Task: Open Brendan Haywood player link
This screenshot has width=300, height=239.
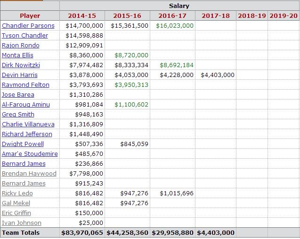Action: [29, 173]
